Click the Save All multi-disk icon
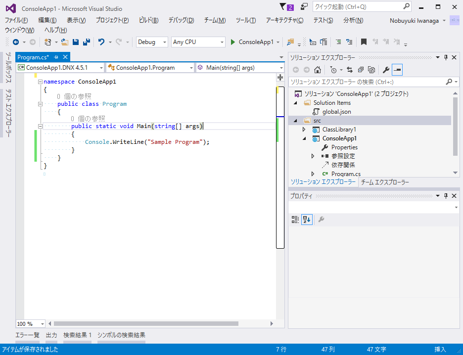463x355 pixels. (87, 42)
